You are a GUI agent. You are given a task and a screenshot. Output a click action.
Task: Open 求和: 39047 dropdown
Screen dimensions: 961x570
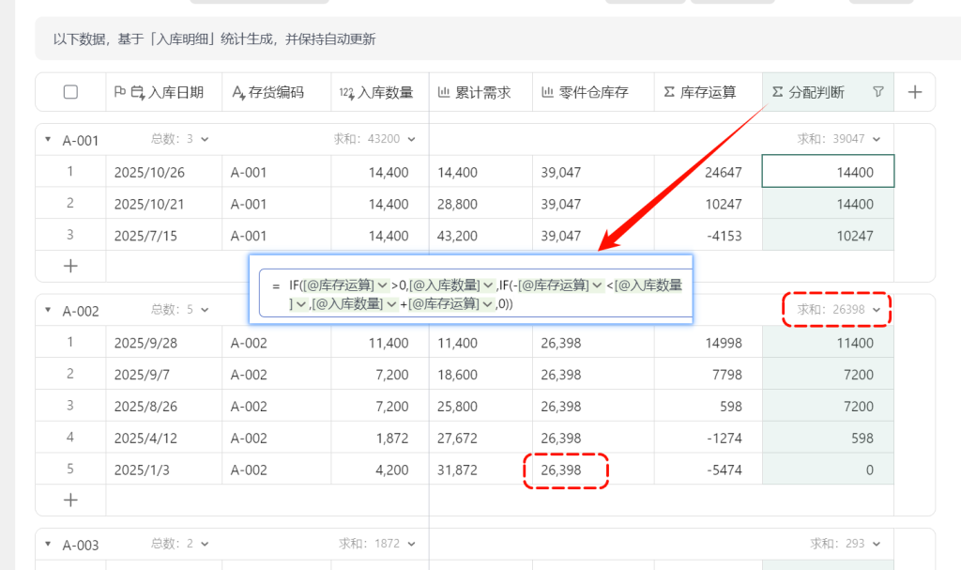(x=838, y=139)
